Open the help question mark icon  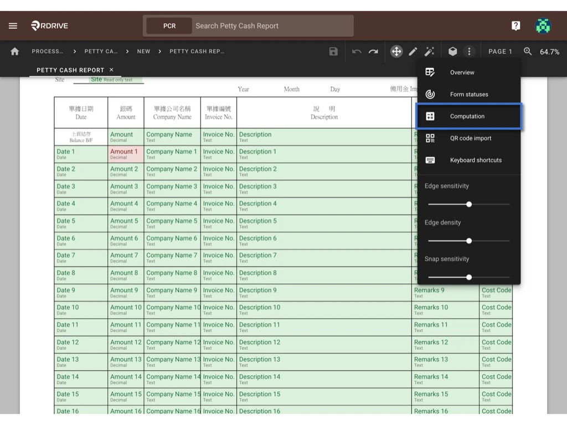(x=516, y=26)
